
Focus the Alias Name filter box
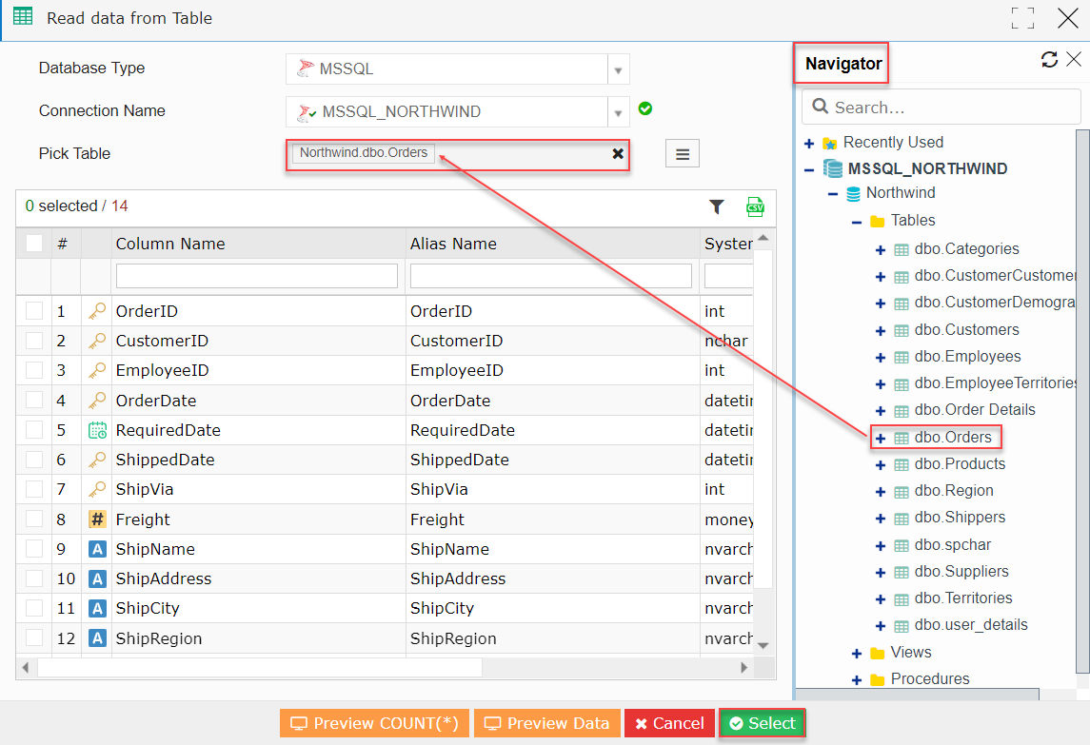click(x=551, y=276)
